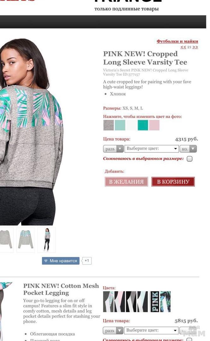View the full-length model thumbnail
The image size is (210, 341).
47,240
